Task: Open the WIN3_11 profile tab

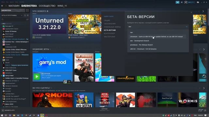Action: point(62,6)
